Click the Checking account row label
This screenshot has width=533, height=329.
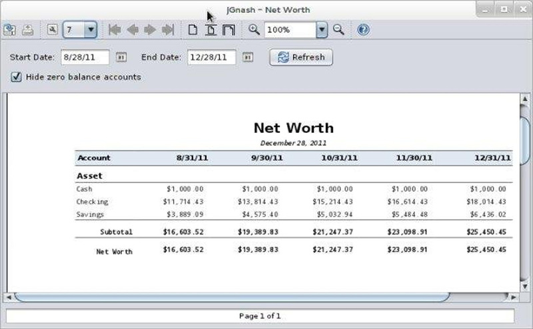point(92,202)
